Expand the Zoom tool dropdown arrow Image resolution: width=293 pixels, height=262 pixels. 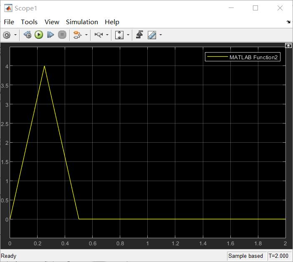tap(107, 35)
